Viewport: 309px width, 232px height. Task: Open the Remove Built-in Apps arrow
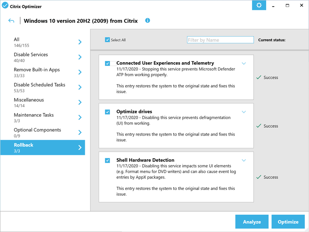(80, 72)
